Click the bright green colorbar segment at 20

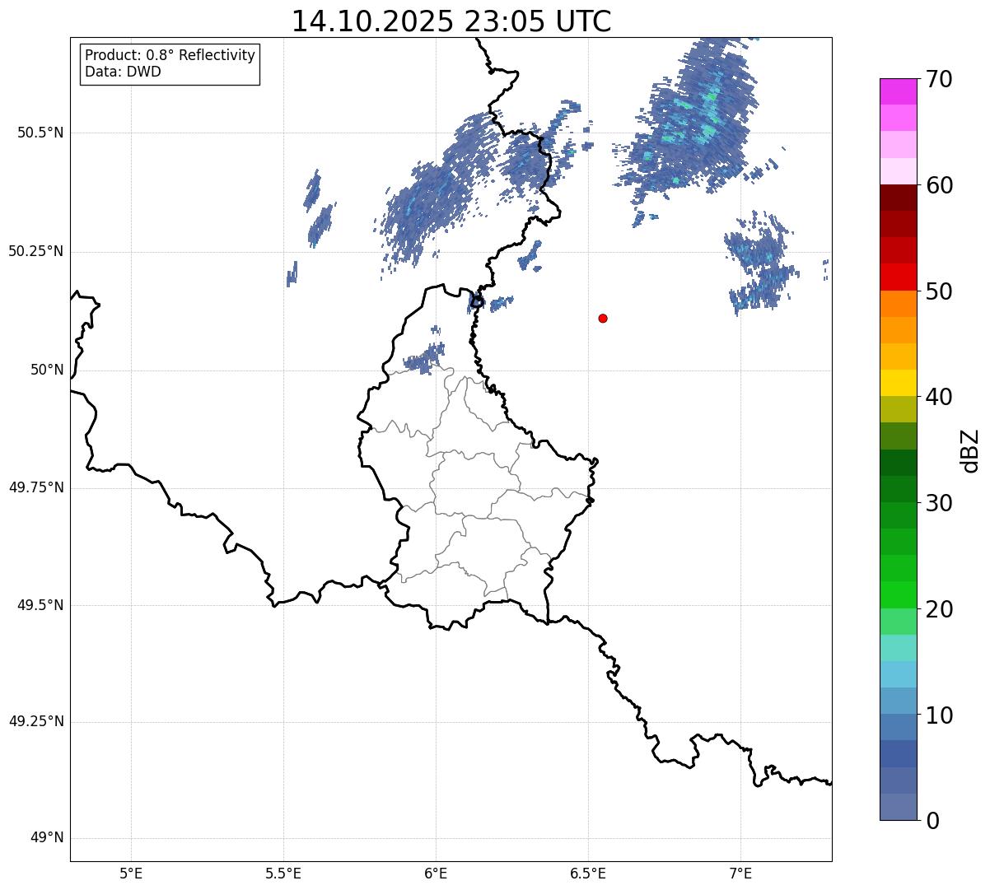coord(899,595)
